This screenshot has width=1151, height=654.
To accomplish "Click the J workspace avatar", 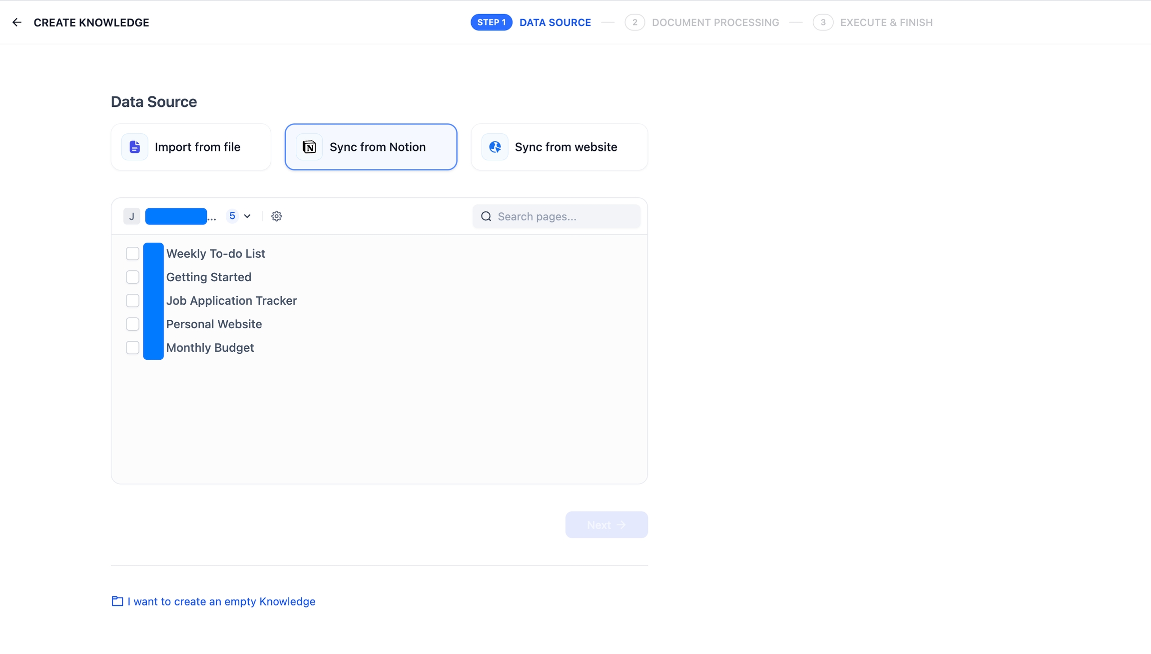I will 132,216.
